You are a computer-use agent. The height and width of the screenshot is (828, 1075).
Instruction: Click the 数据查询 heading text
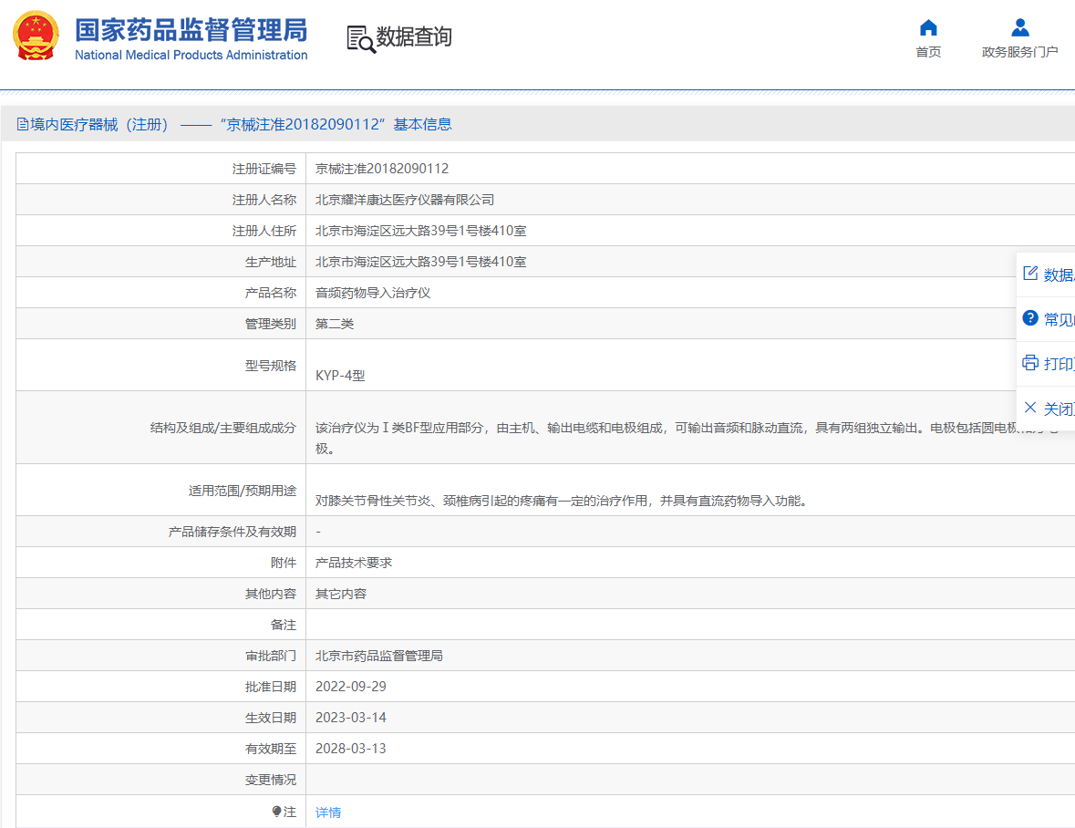coord(414,37)
